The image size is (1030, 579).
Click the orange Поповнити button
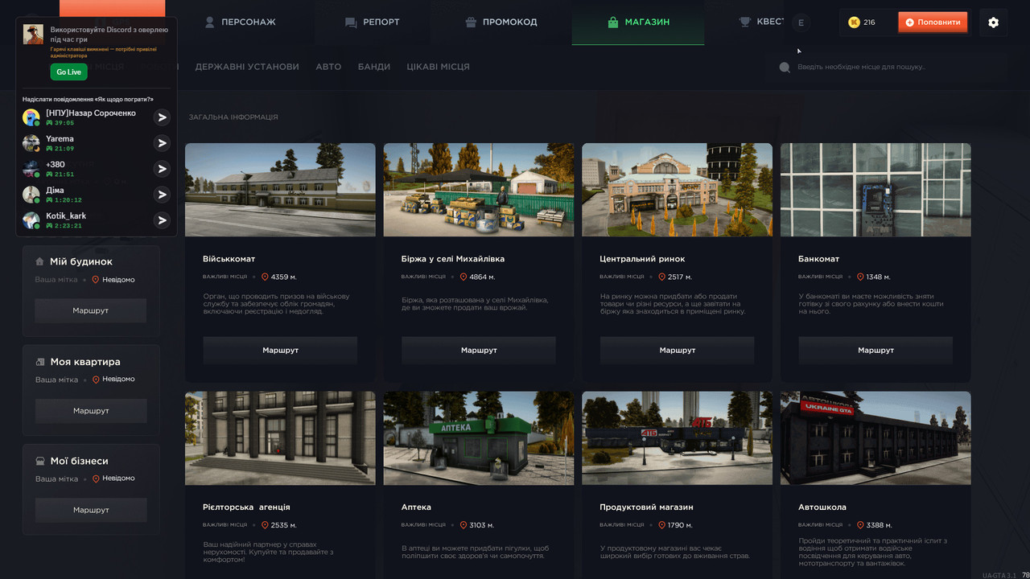[933, 23]
